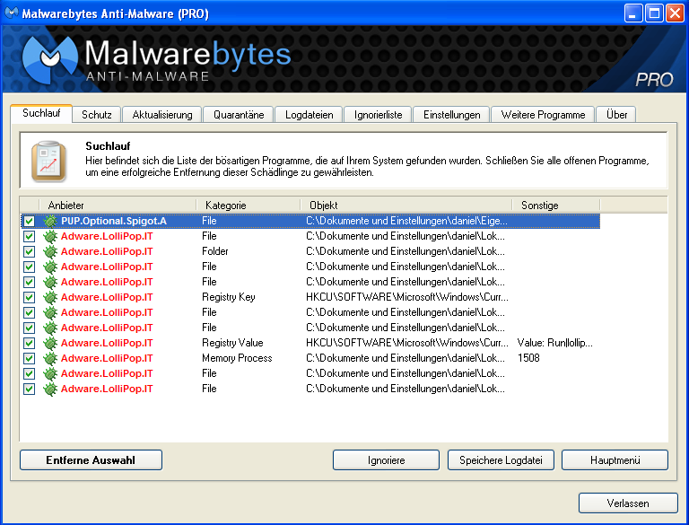
Task: Open the Logdateien tab
Action: (x=309, y=115)
